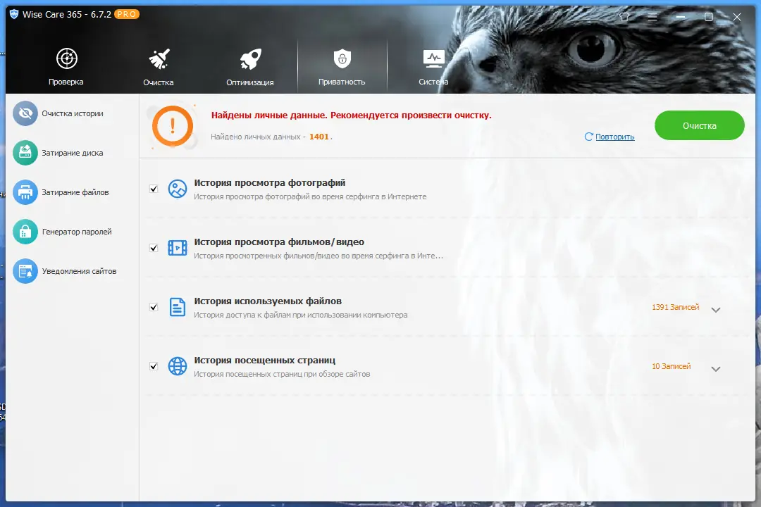Click the 10 Записей count
The height and width of the screenshot is (507, 761).
pyautogui.click(x=672, y=366)
